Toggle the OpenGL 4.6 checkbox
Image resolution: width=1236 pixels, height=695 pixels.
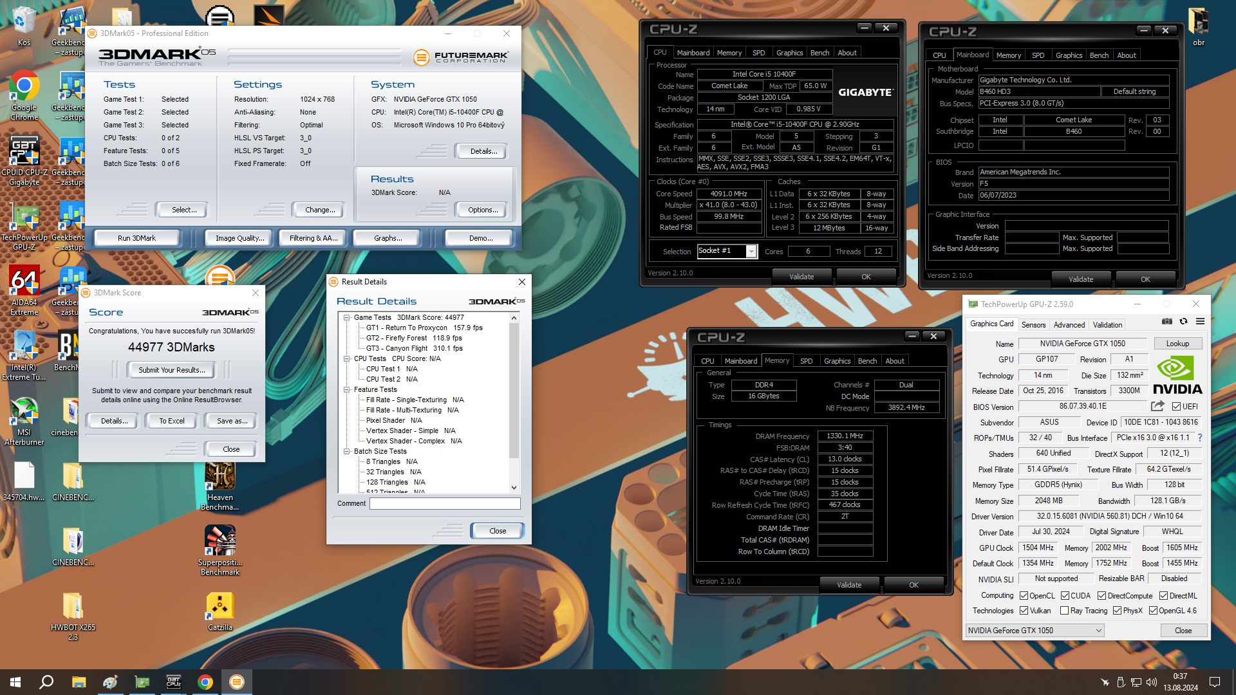[1153, 611]
